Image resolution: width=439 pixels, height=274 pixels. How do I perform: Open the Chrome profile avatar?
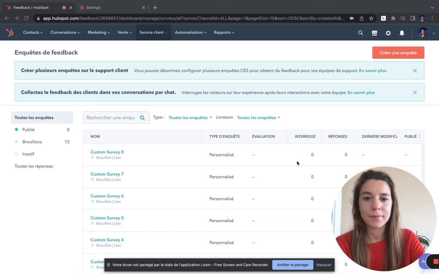pos(423,18)
